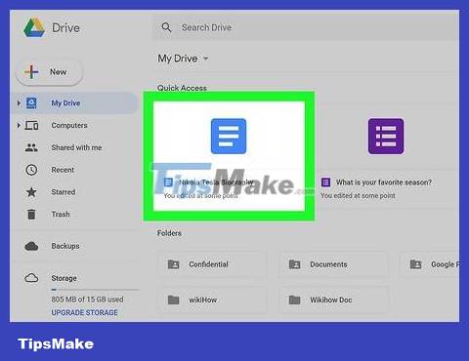Open the Starred section
The width and height of the screenshot is (469, 361).
tap(64, 192)
